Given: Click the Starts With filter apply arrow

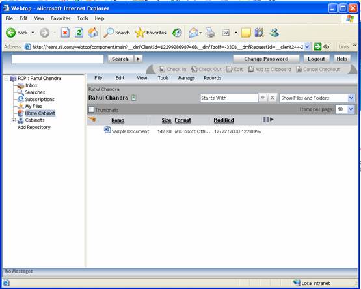Looking at the screenshot, I should pos(263,98).
